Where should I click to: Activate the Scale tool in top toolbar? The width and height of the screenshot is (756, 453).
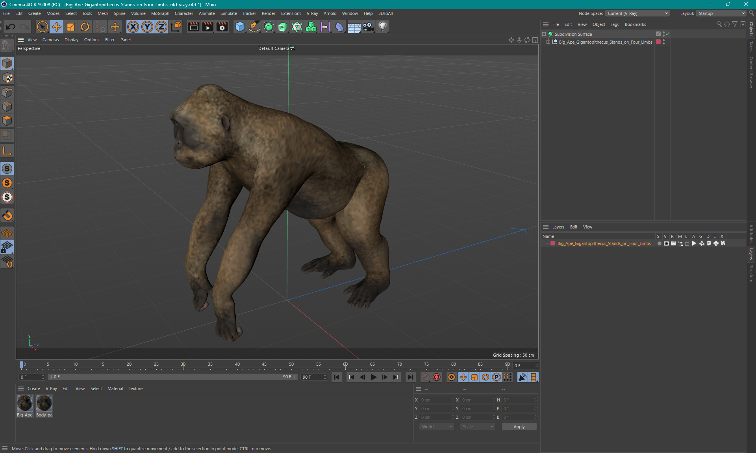71,27
